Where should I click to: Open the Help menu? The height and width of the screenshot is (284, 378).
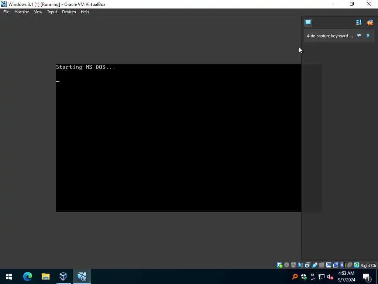pyautogui.click(x=85, y=12)
